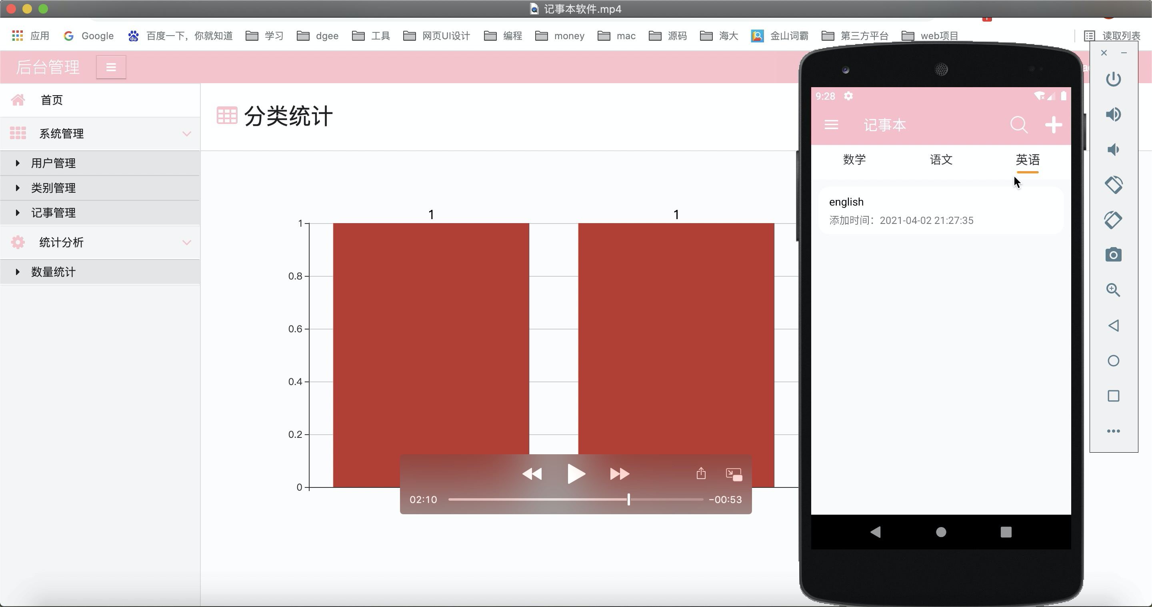Image resolution: width=1152 pixels, height=607 pixels.
Task: Open the 数量统计 tree item
Action: (x=100, y=272)
